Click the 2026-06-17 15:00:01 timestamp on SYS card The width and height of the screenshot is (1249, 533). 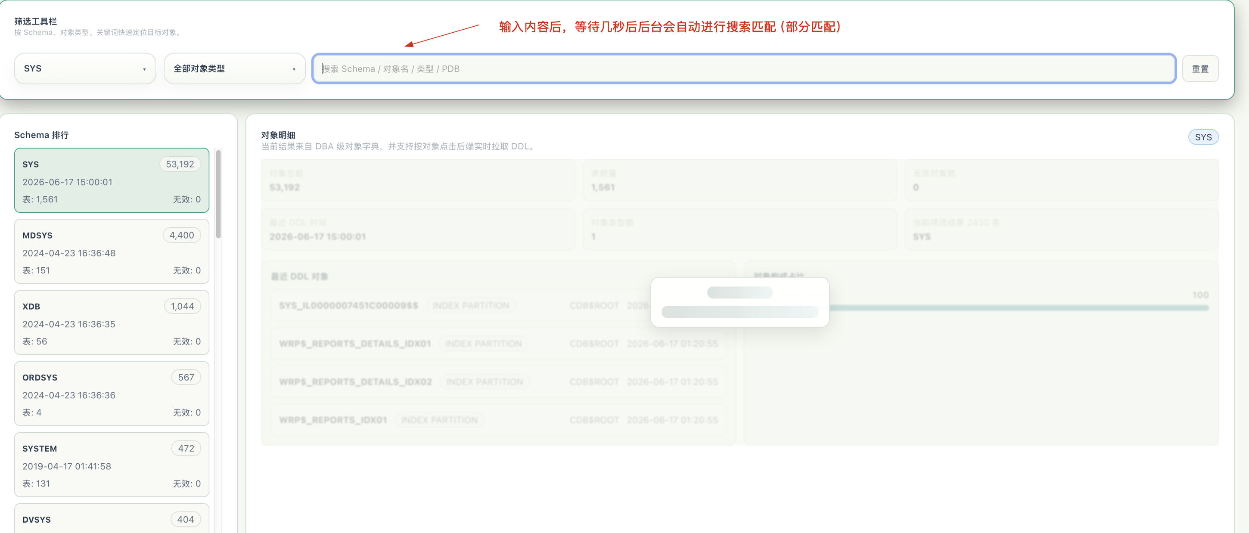point(67,182)
